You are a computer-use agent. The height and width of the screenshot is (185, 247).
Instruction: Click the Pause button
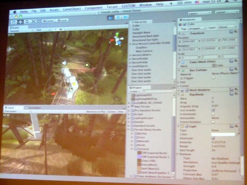(118, 17)
